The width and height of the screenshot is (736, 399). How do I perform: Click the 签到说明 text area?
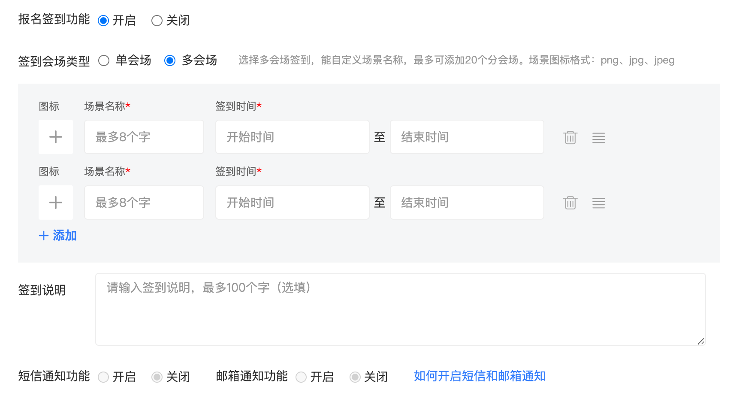[x=400, y=309]
